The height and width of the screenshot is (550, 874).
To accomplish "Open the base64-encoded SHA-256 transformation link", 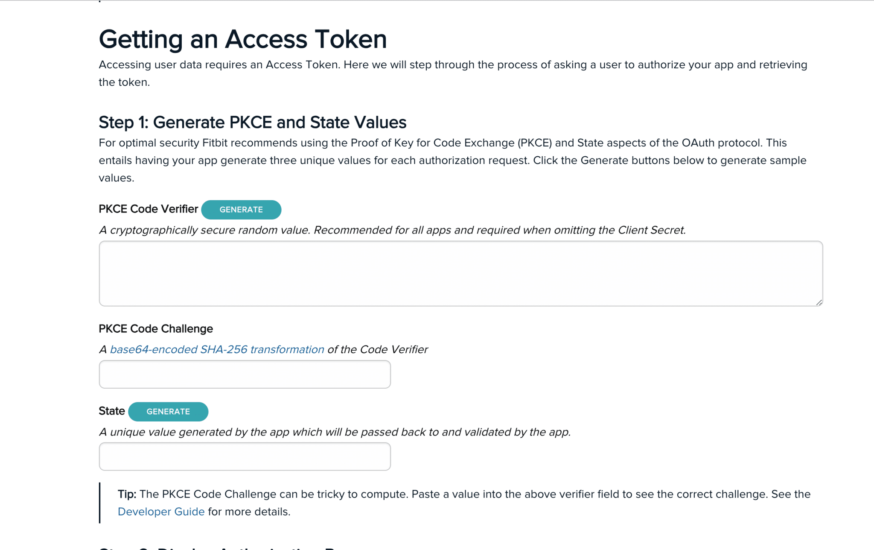I will point(217,350).
